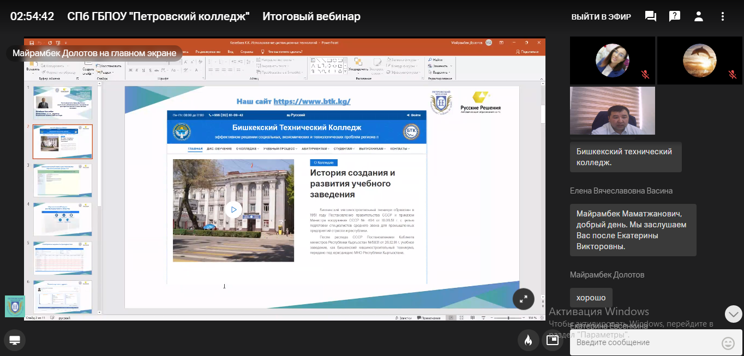Switch to the Вид ribbon tab

tap(231, 51)
